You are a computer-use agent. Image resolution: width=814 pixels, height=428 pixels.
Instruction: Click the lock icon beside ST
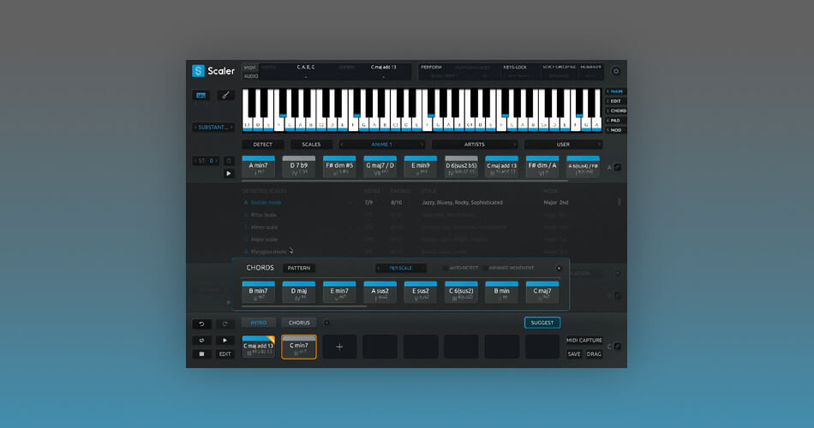229,161
